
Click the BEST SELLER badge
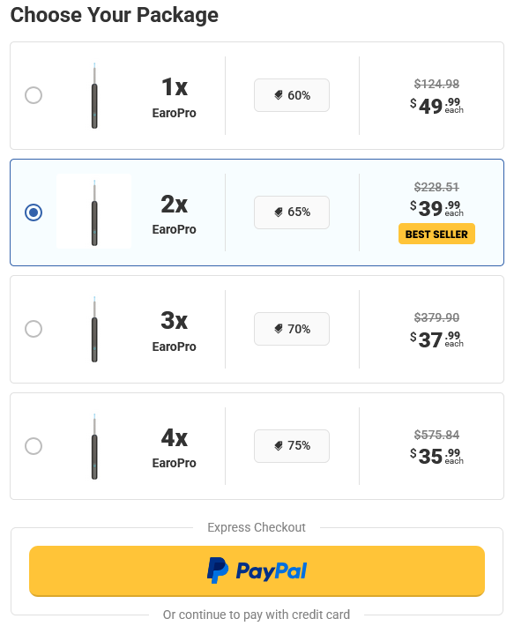tap(436, 234)
